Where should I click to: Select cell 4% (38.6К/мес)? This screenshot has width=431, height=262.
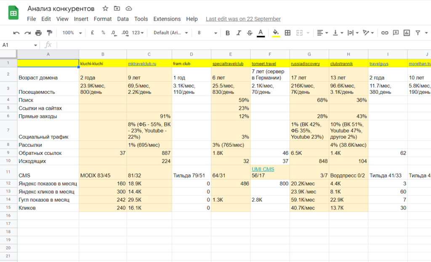(348, 145)
